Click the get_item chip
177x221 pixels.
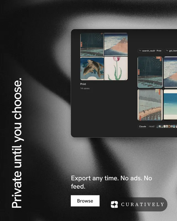click(x=171, y=51)
